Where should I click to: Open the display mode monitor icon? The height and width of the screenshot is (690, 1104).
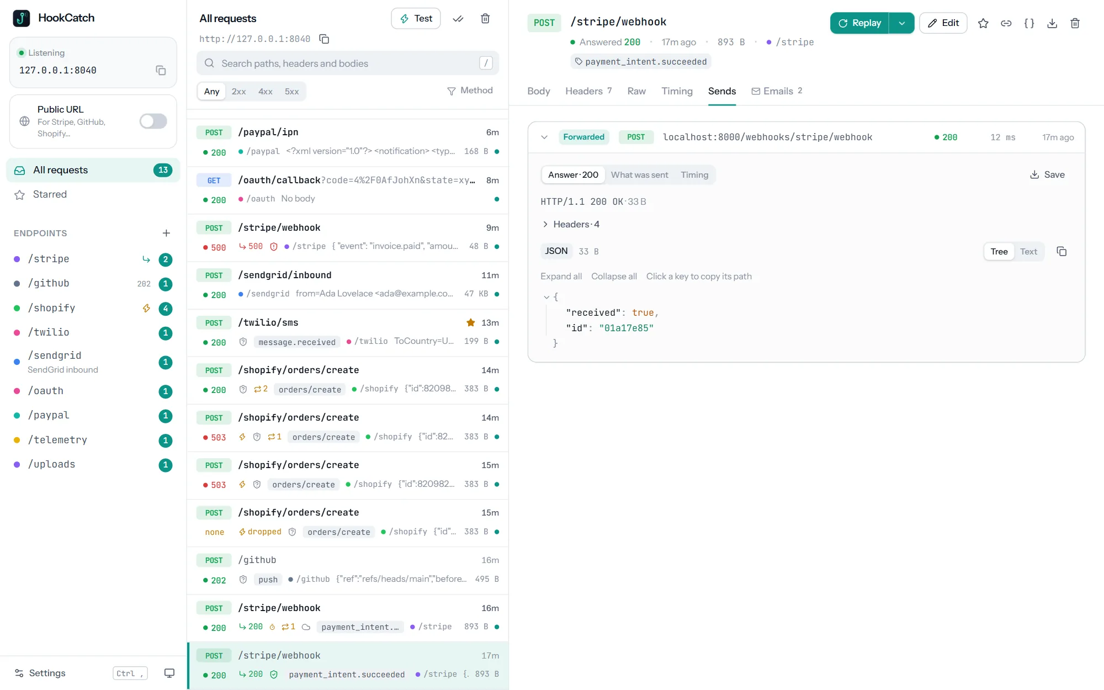(169, 673)
